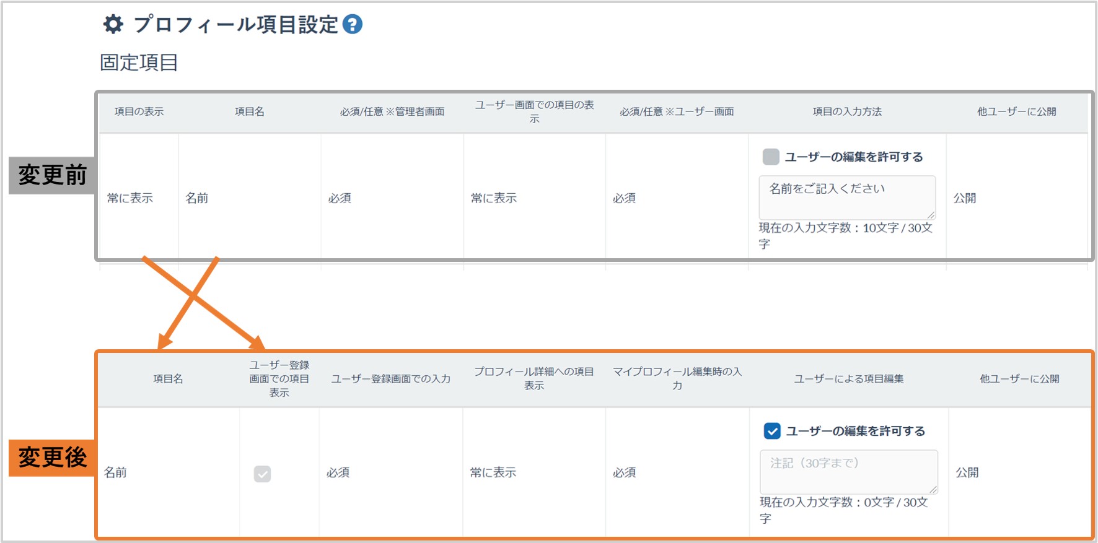Viewport: 1098px width, 543px height.
Task: Click the greyed-out checkbox in ユーザー登録画面での項目表示 column
Action: (x=262, y=474)
